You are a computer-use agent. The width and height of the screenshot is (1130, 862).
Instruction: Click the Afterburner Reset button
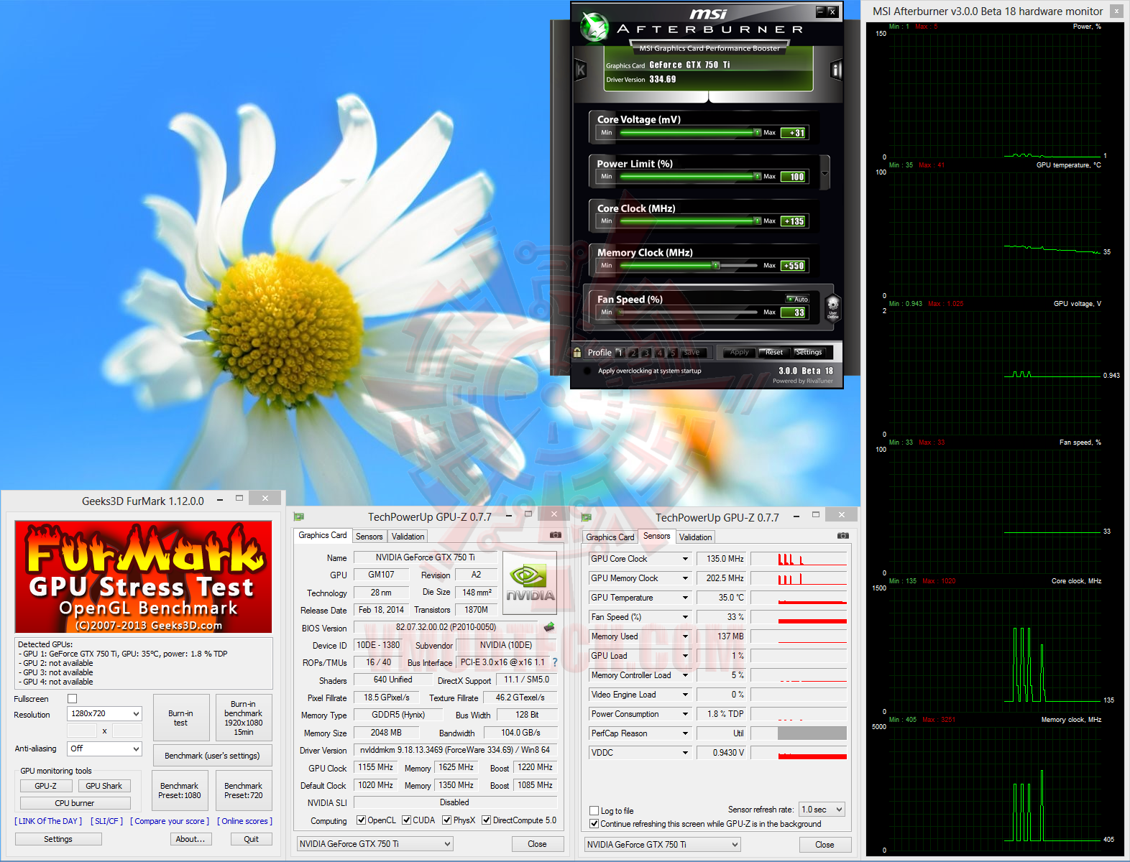[774, 353]
